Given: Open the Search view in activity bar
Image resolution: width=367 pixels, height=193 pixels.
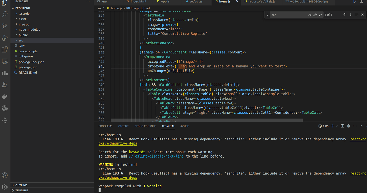Looking at the screenshot, I should tap(5, 14).
